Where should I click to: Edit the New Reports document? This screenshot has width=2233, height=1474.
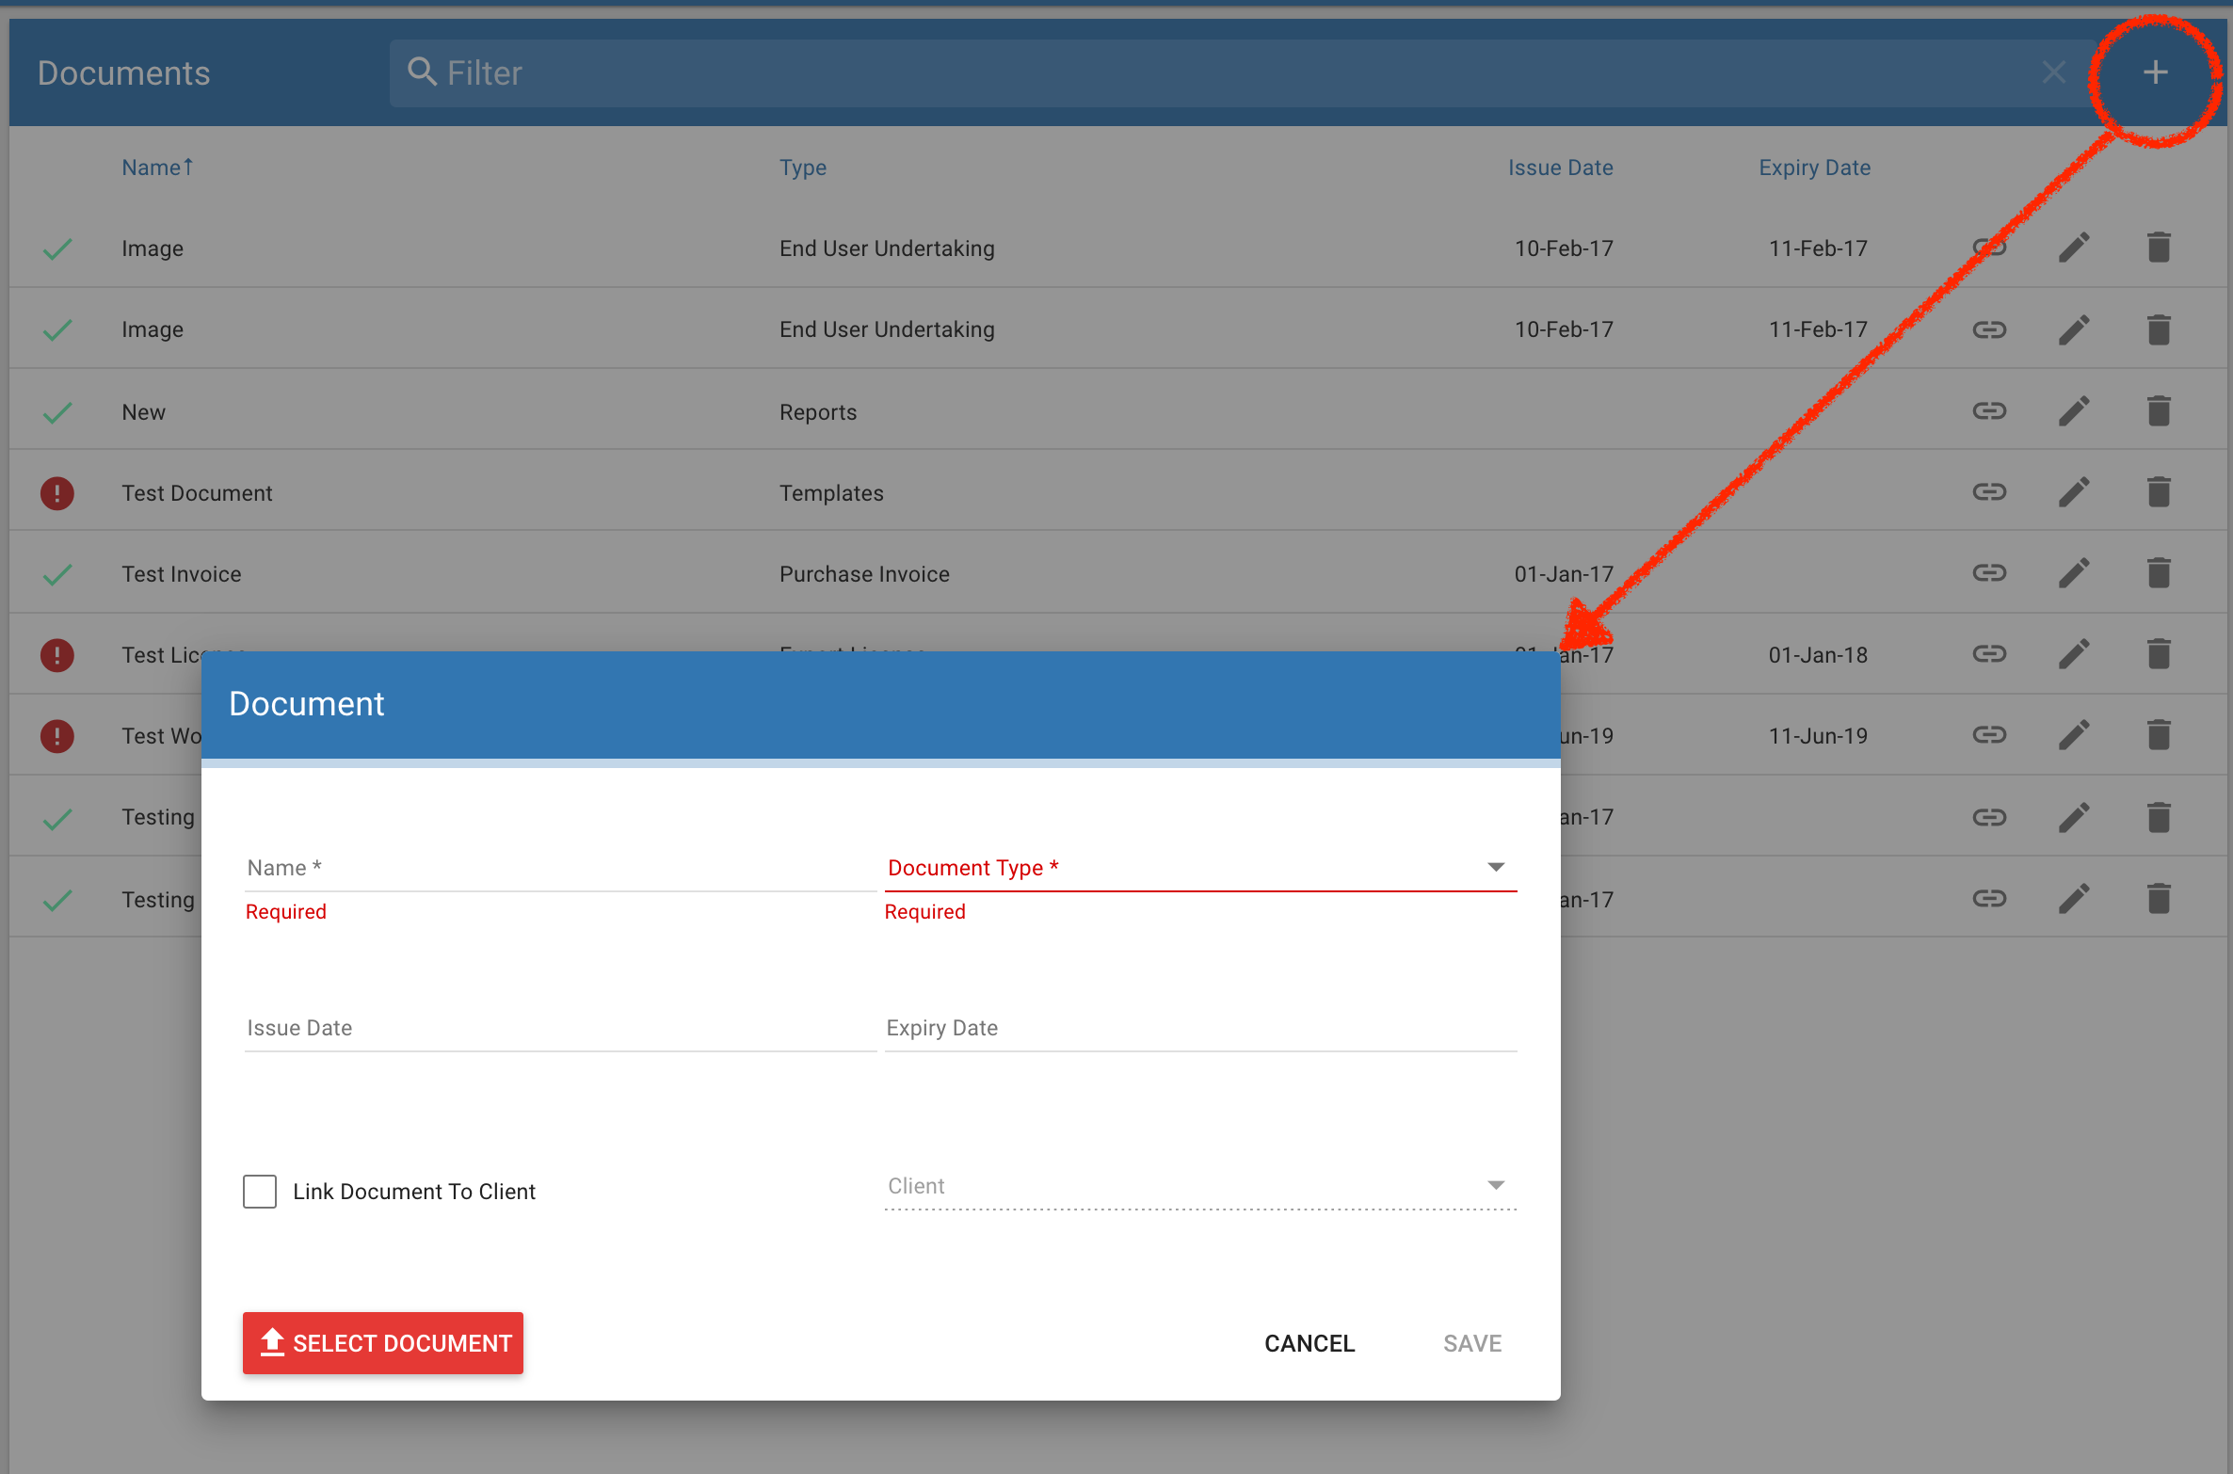[x=2074, y=410]
